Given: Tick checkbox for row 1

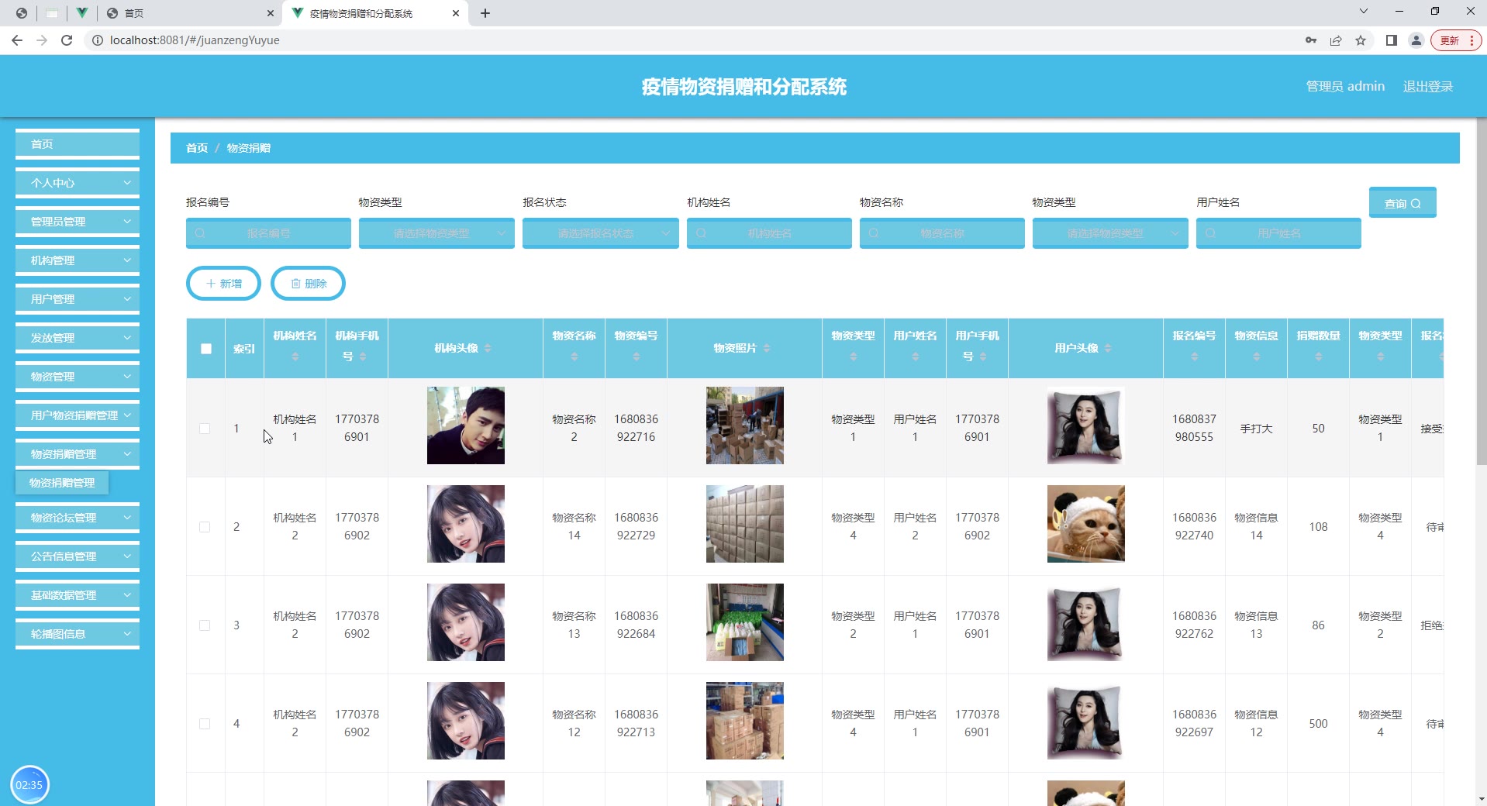Looking at the screenshot, I should [x=205, y=429].
